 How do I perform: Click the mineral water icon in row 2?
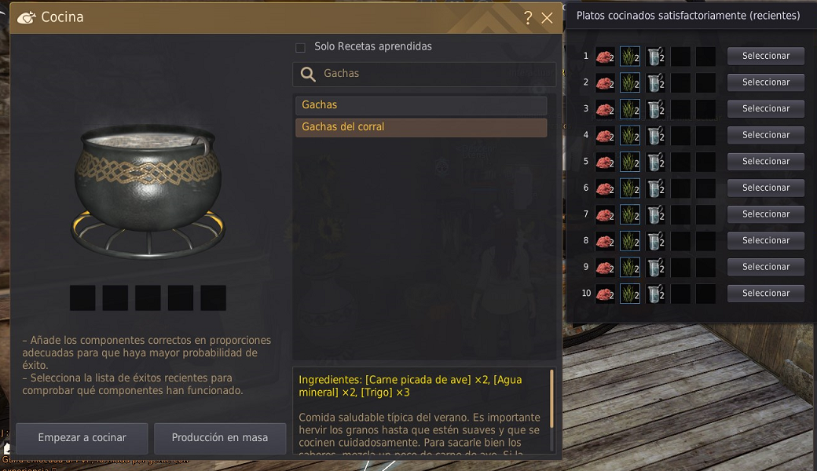(655, 82)
